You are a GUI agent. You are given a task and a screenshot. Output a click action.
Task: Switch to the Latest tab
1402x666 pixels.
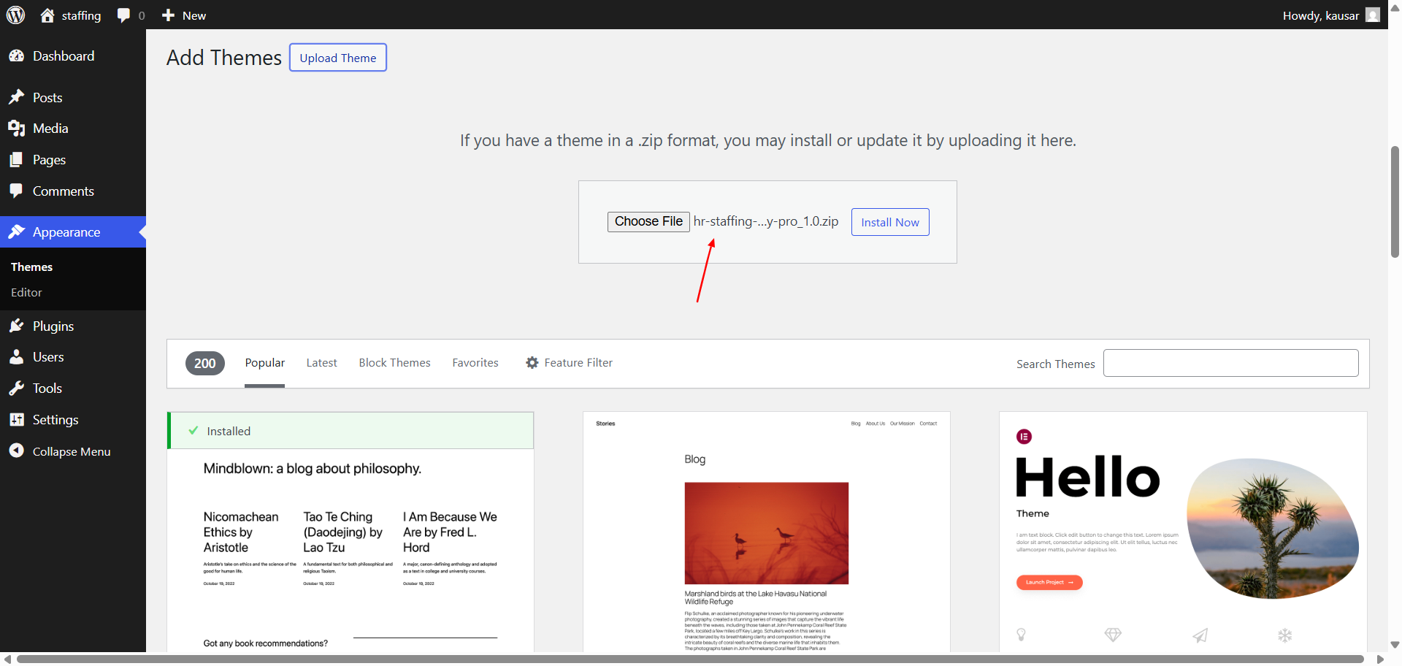(x=321, y=362)
